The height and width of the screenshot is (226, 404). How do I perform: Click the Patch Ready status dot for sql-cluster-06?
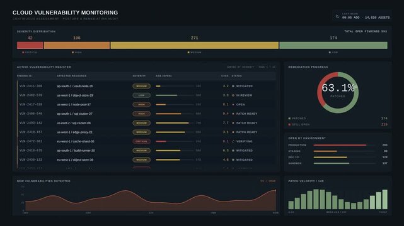(x=233, y=123)
